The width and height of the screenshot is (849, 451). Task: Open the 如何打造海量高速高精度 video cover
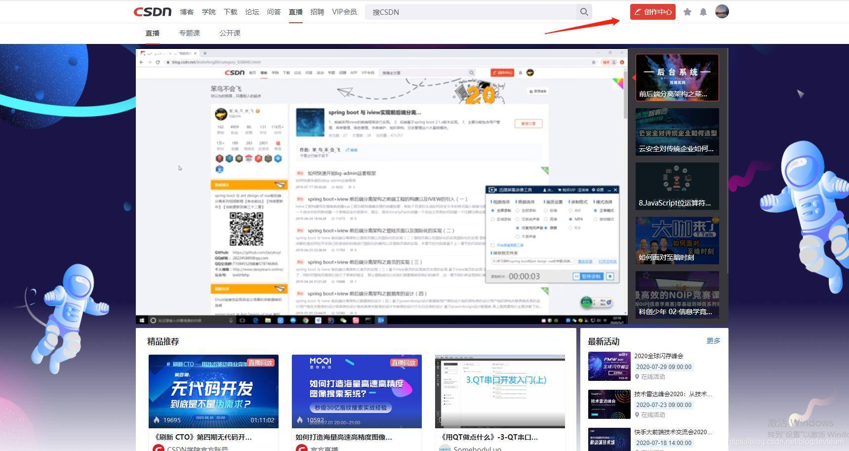tap(357, 391)
